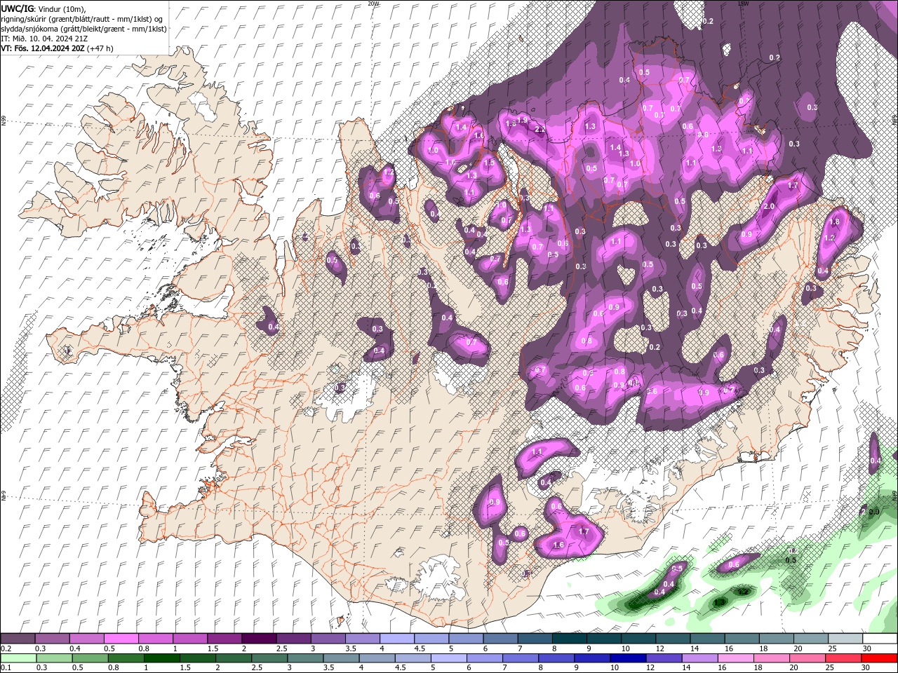Click the rain legend swatch for 3–3.5 mm
Screen dimensions: 898x673
pos(306,659)
